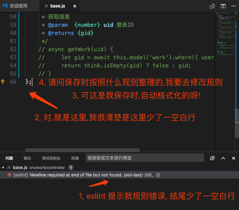Viewport: 239px width, 210px height.
Task: Click the {gid} return type text
Action: [x=86, y=33]
